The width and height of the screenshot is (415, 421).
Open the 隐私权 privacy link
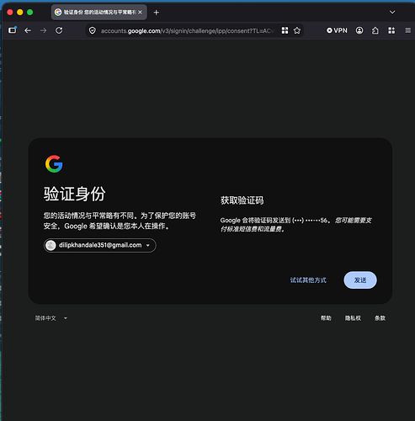point(353,318)
